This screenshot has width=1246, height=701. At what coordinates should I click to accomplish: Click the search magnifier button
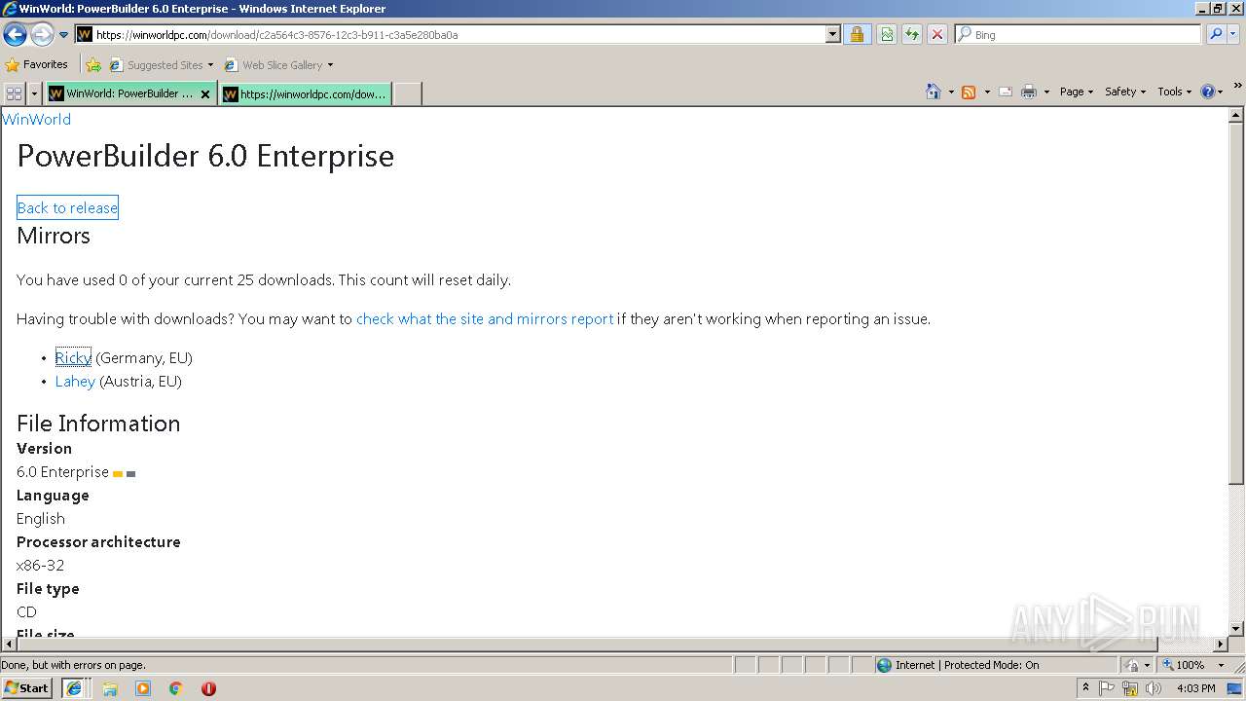click(1216, 34)
